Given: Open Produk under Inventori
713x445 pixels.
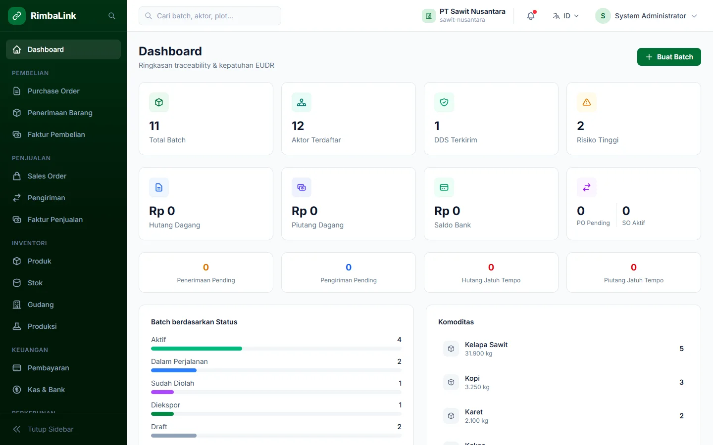Looking at the screenshot, I should (x=63, y=261).
